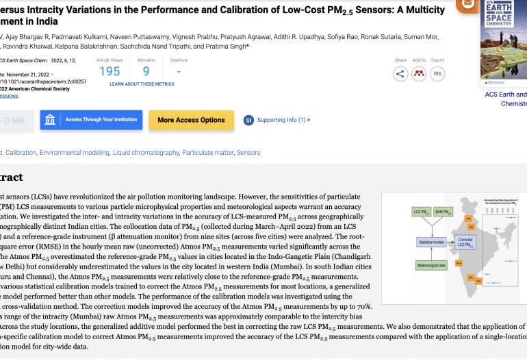This screenshot has width=527, height=361.
Task: Expand Supporting Info (1) link
Action: [283, 120]
